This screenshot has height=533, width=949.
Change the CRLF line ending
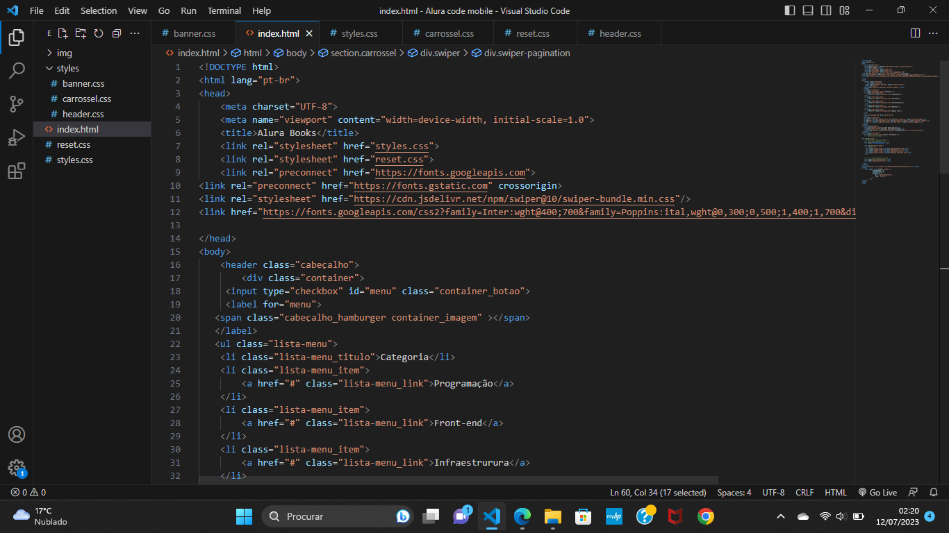pos(804,492)
